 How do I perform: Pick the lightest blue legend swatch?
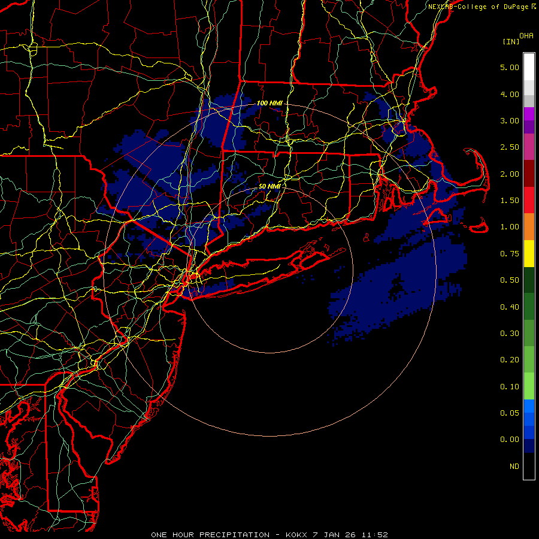coord(529,406)
